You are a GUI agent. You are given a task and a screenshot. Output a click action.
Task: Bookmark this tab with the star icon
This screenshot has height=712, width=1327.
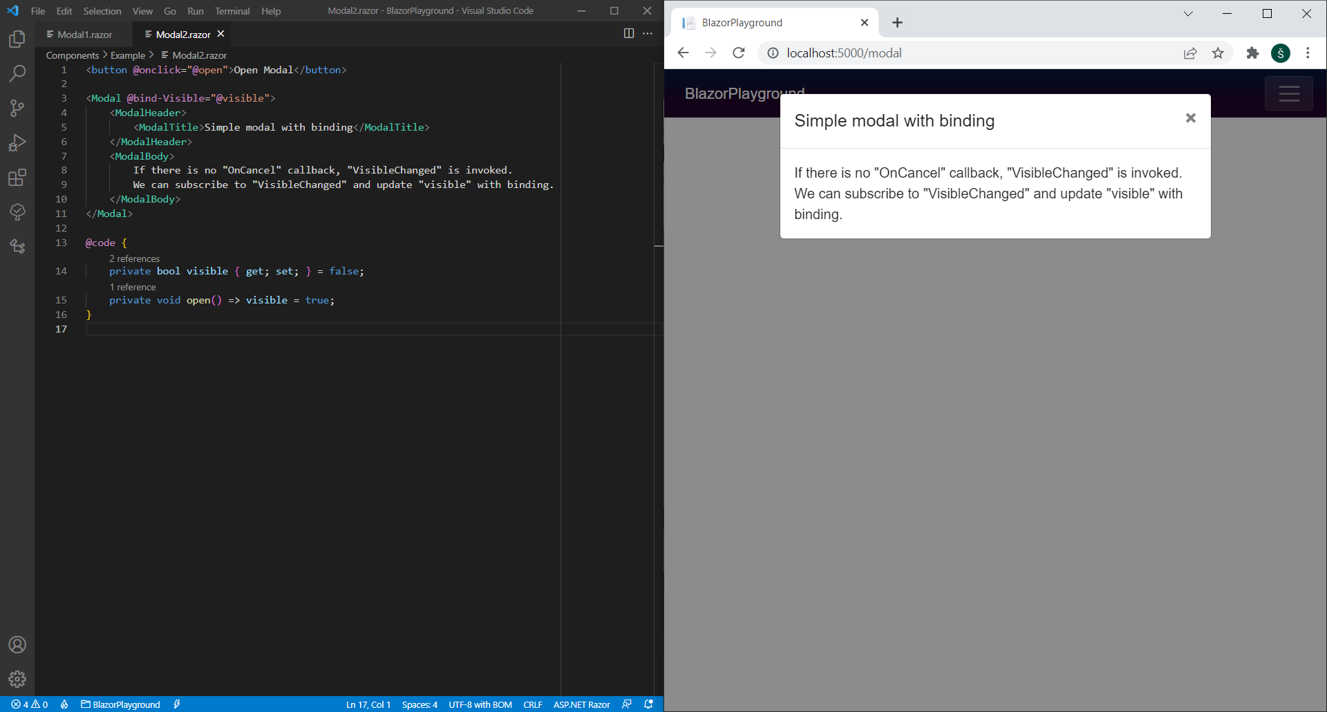[1218, 53]
